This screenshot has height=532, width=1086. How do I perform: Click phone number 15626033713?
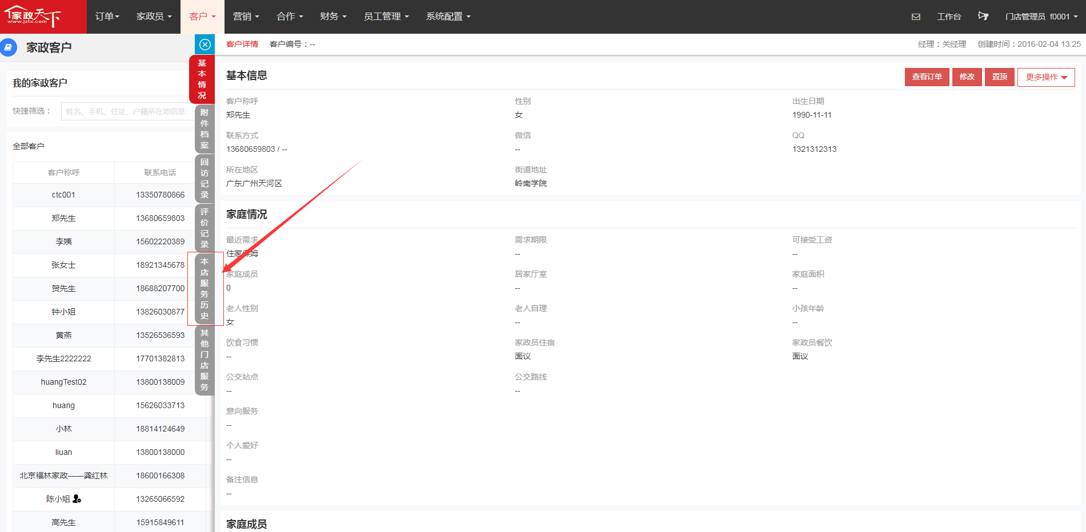160,405
